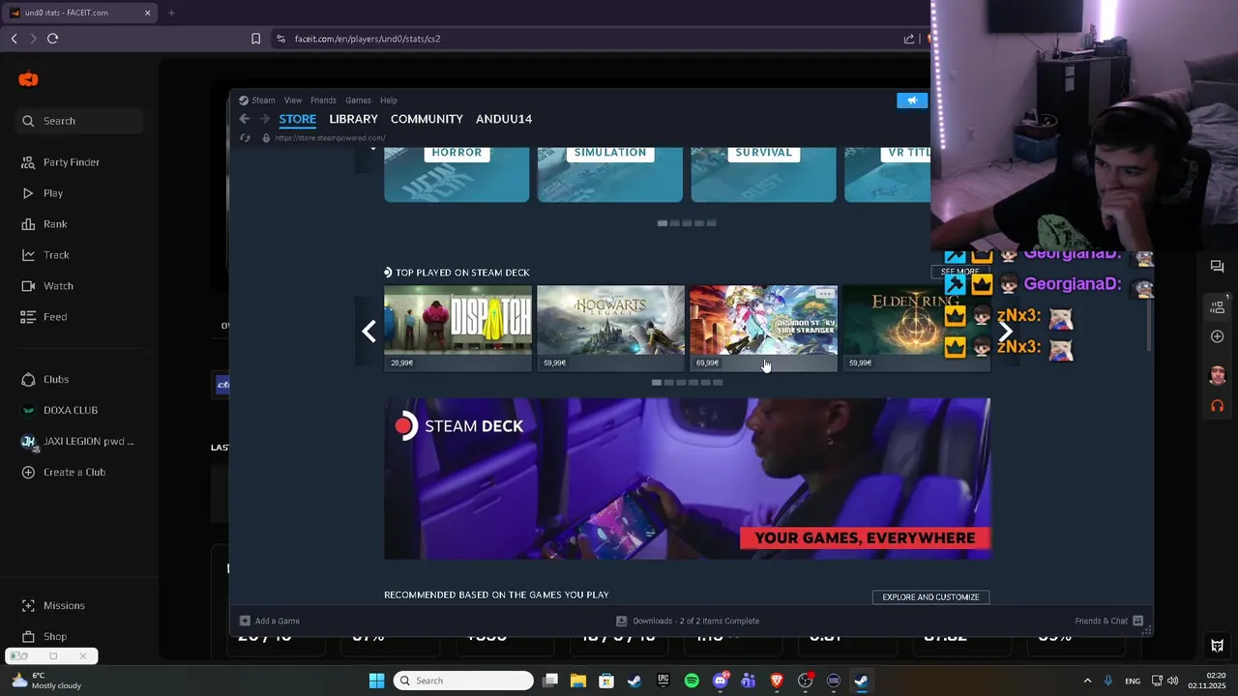
Task: Open a new browser tab with plus
Action: [x=171, y=13]
